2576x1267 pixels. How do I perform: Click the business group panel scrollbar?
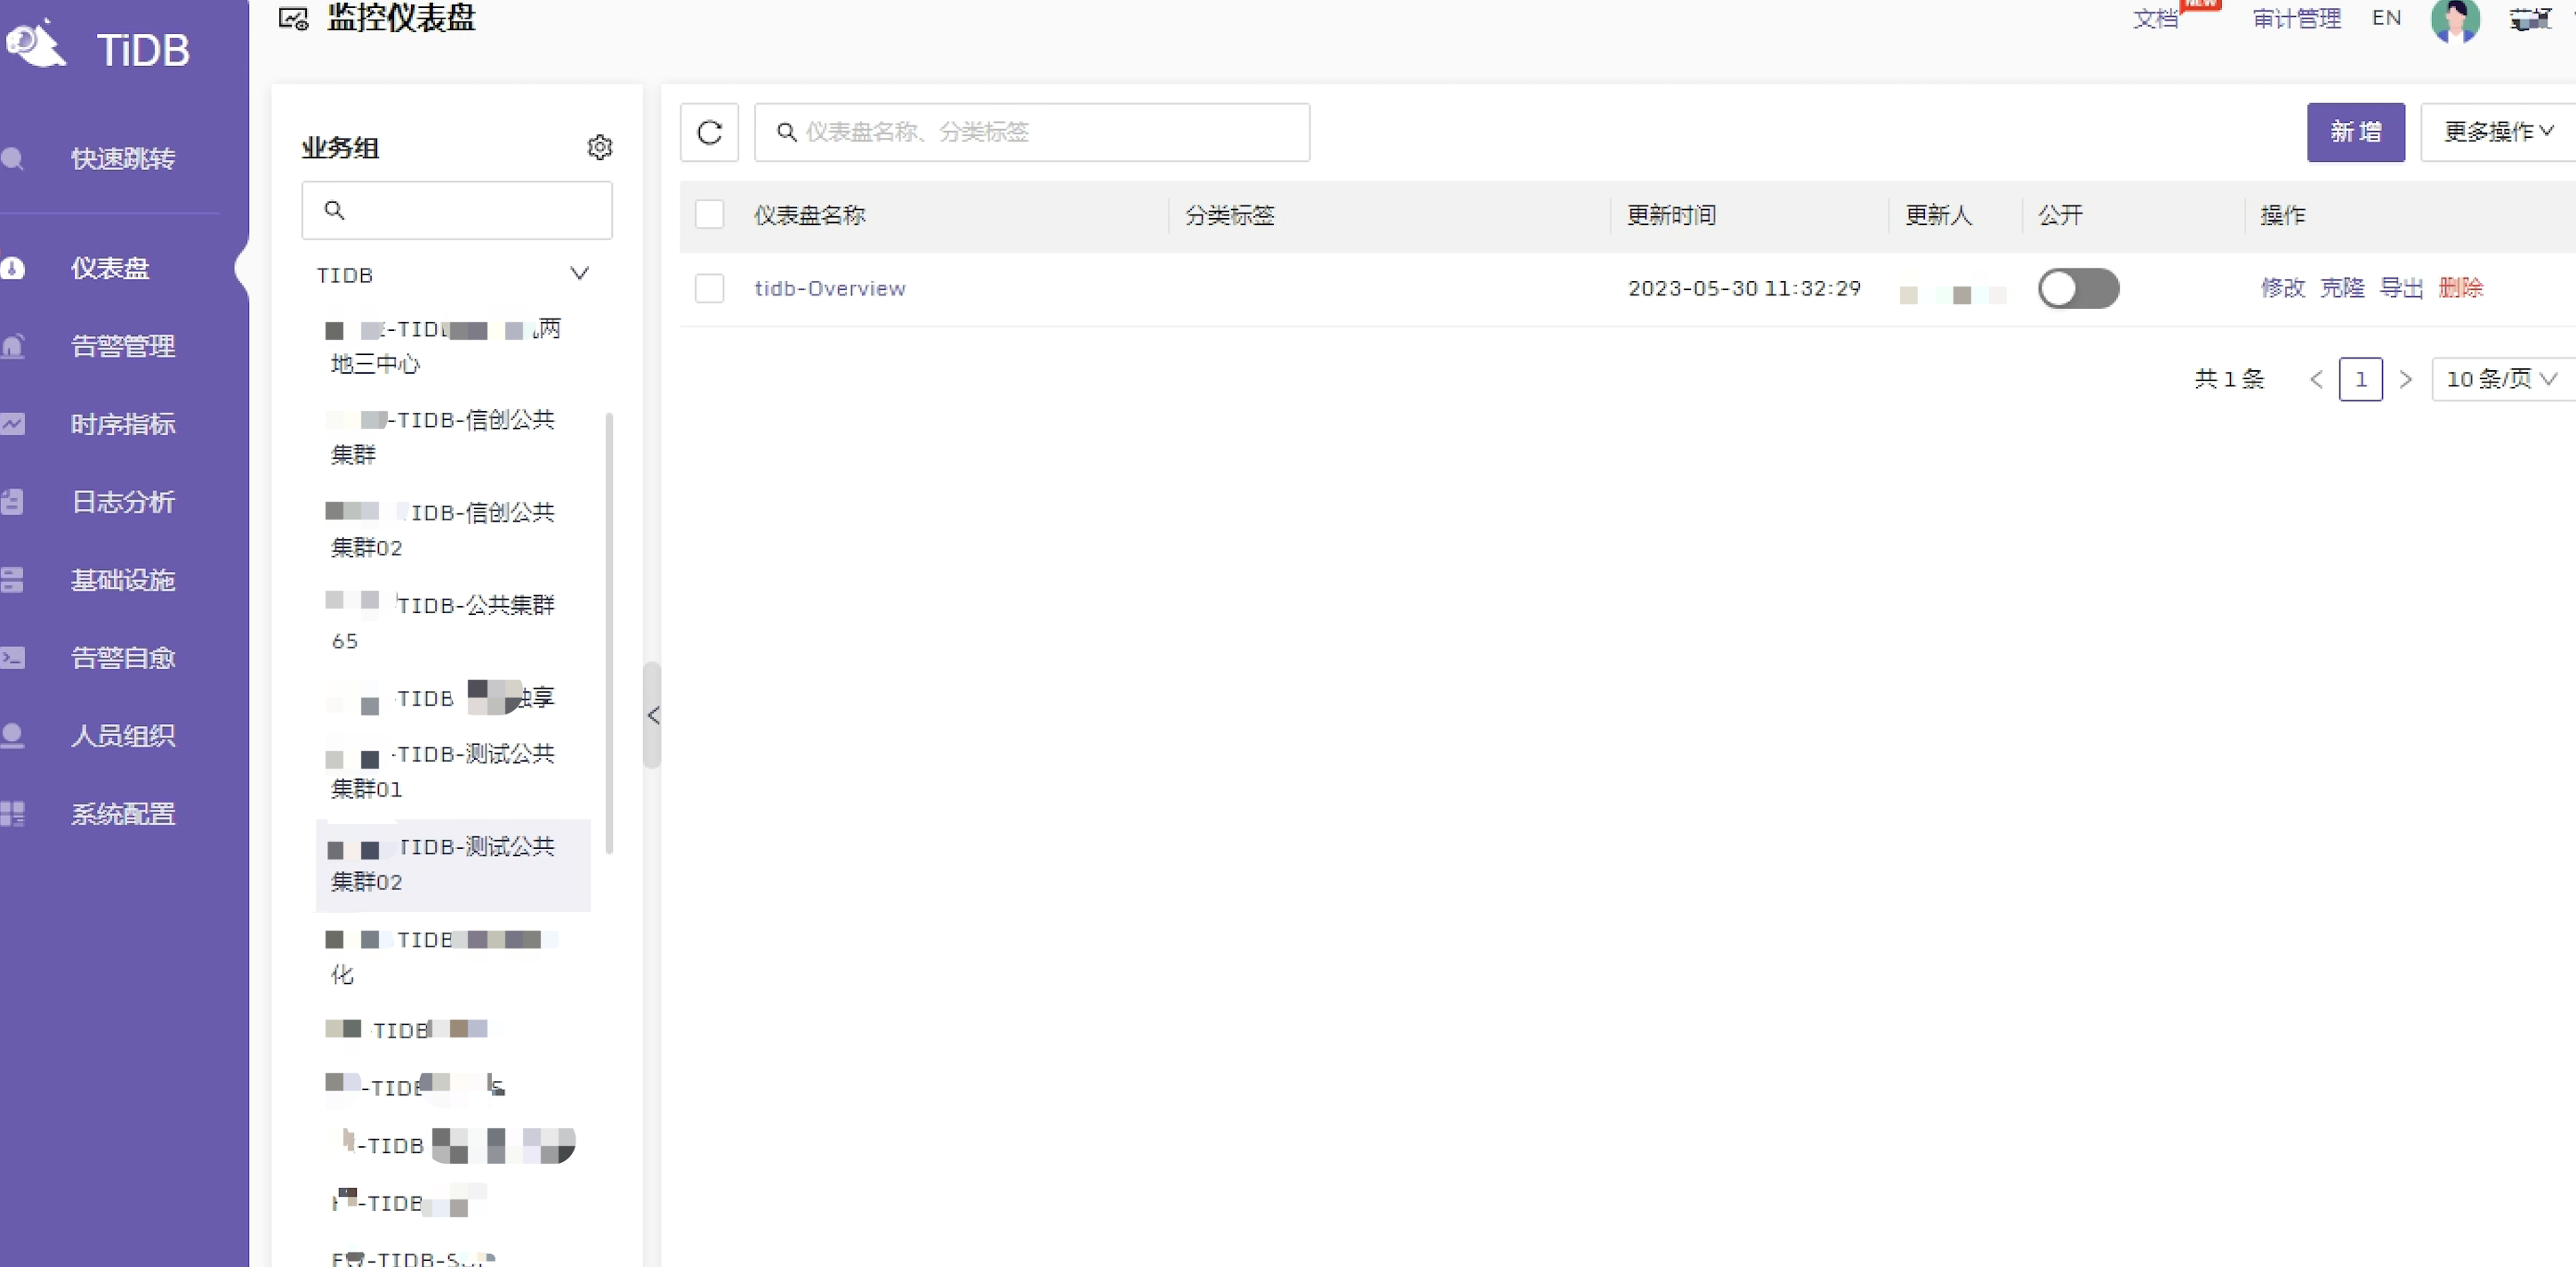click(x=609, y=632)
